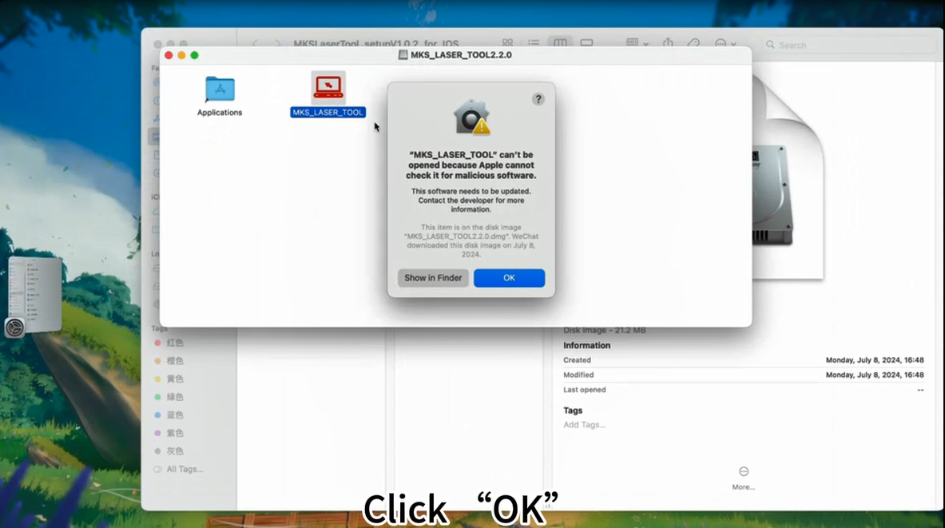Click the Last opened row label
Screen dimensions: 945x528
click(x=585, y=390)
